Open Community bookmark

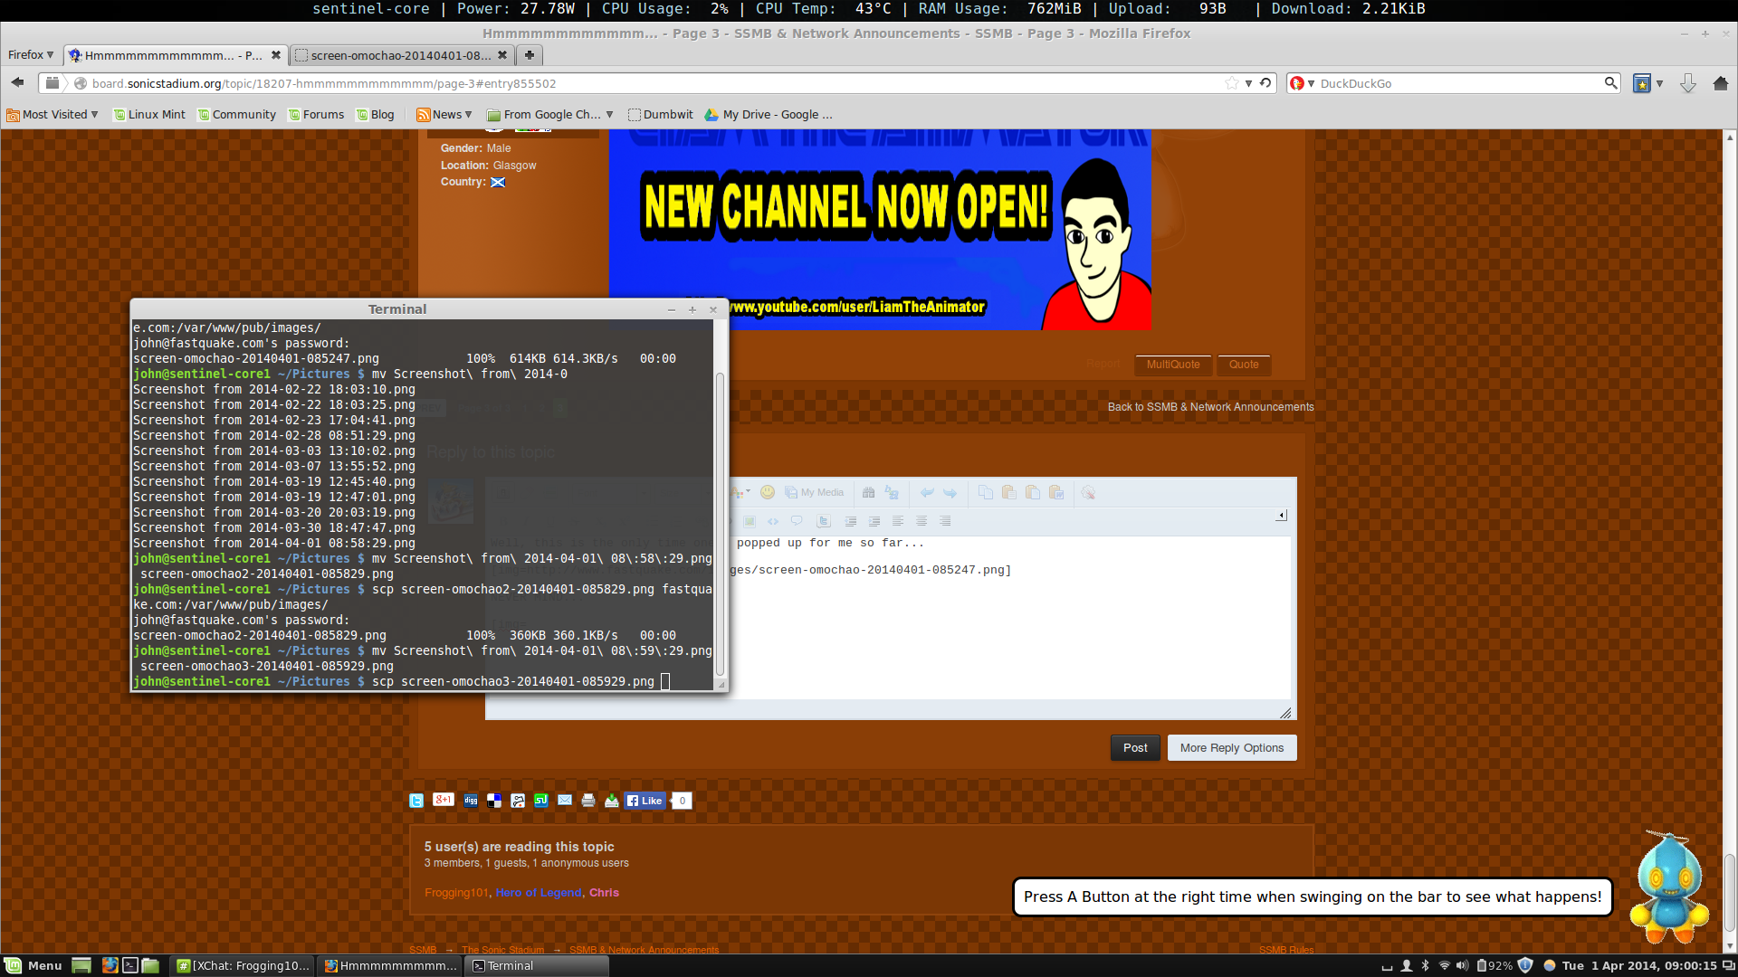(237, 115)
